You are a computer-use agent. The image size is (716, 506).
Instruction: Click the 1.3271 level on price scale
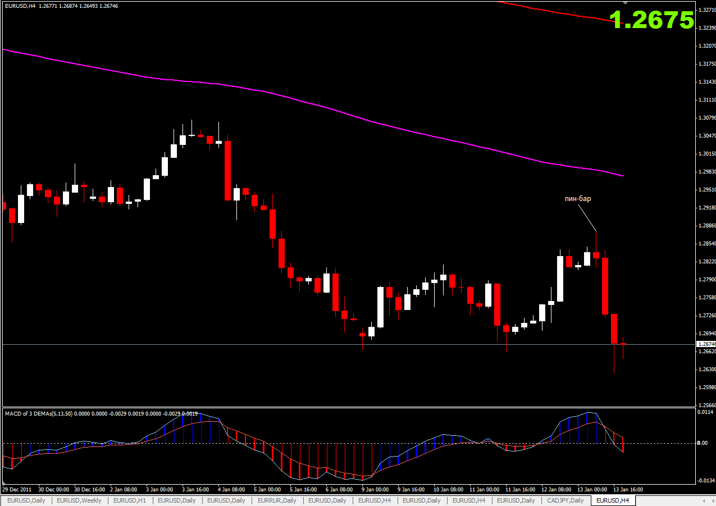706,10
